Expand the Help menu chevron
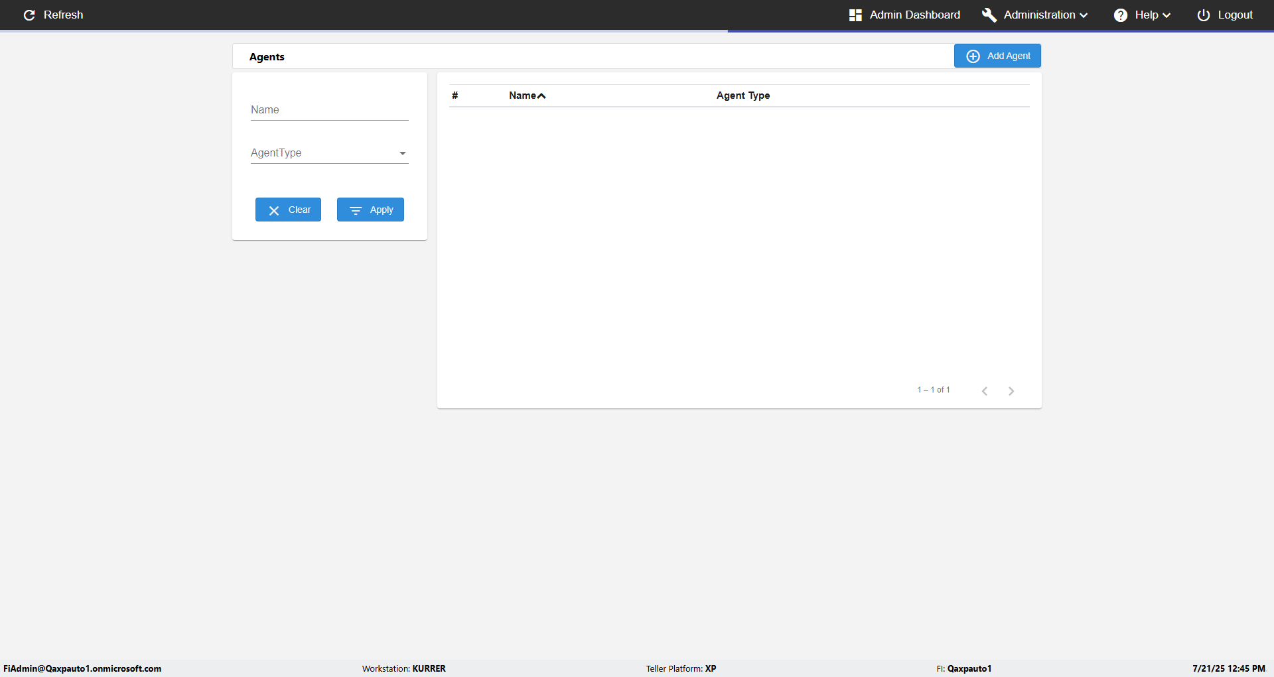Image resolution: width=1274 pixels, height=677 pixels. pos(1167,15)
